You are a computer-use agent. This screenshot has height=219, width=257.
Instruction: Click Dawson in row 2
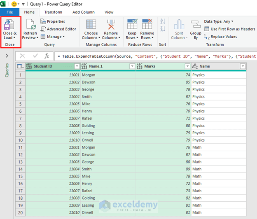coord(108,82)
